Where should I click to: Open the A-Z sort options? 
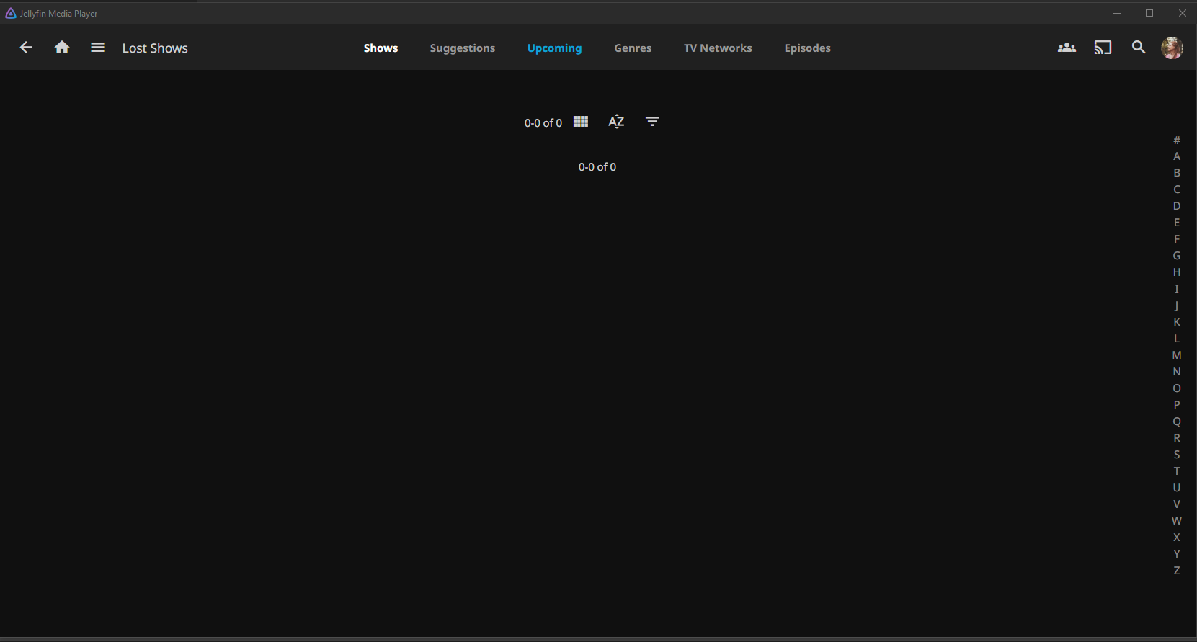point(616,122)
